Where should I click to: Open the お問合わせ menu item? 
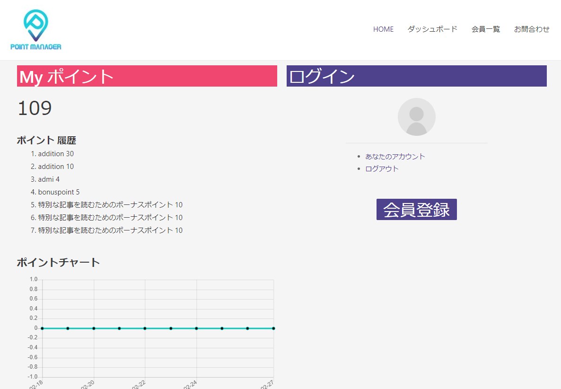click(532, 29)
